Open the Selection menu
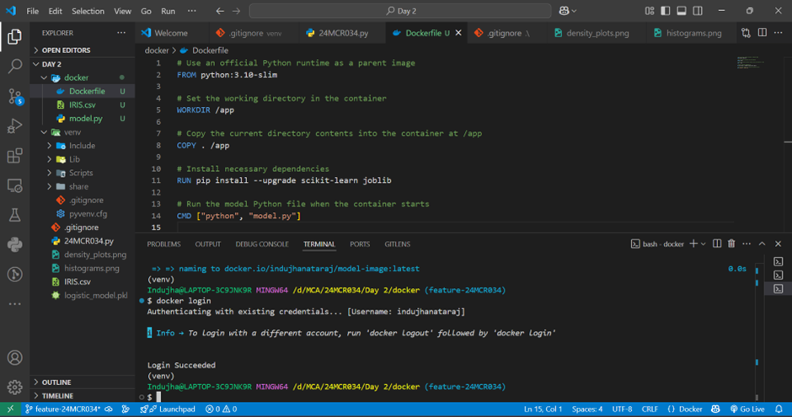This screenshot has width=792, height=417. pyautogui.click(x=88, y=11)
